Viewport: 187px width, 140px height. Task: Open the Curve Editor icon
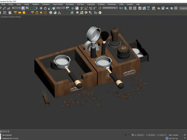144,8
